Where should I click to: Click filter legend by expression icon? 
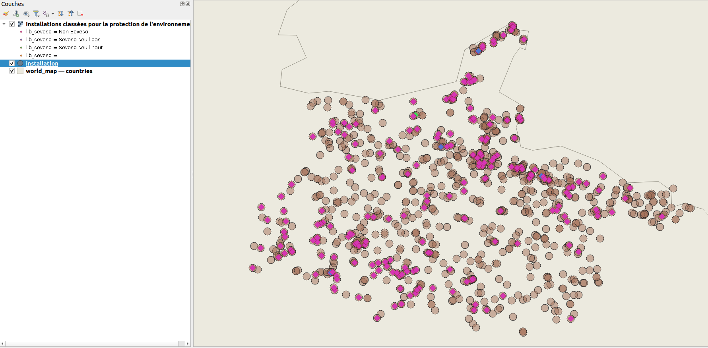pyautogui.click(x=46, y=14)
